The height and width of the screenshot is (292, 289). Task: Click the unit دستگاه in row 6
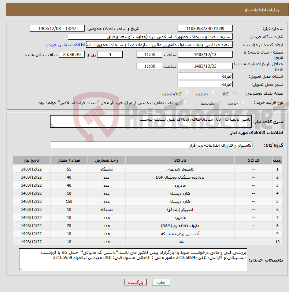pyautogui.click(x=107, y=210)
